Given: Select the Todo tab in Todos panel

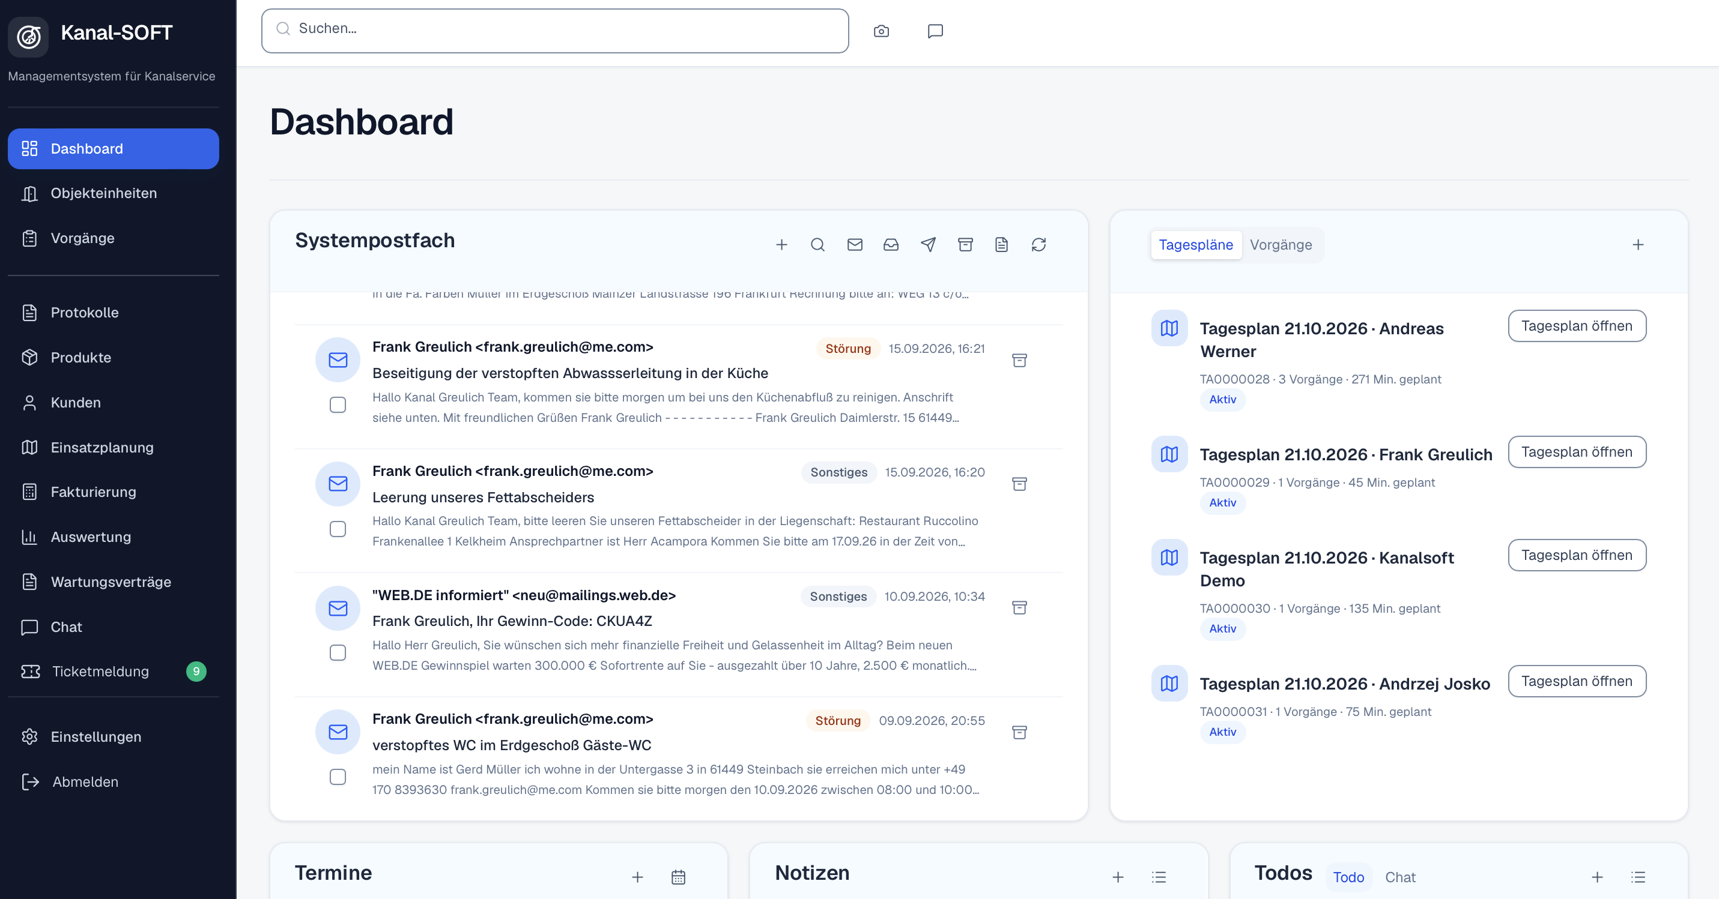Looking at the screenshot, I should [1348, 877].
